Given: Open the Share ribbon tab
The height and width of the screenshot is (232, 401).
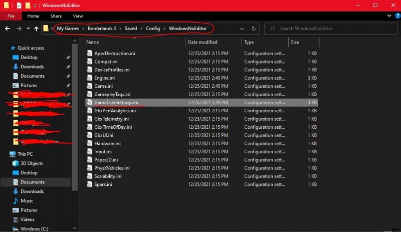Looking at the screenshot, I should click(x=56, y=16).
